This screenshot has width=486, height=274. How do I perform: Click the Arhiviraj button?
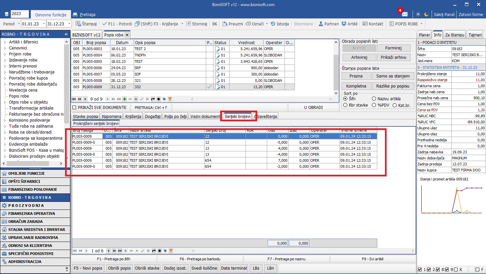coord(359,57)
